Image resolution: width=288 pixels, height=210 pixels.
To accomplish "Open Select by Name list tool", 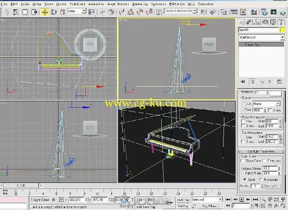I will 16,12.
